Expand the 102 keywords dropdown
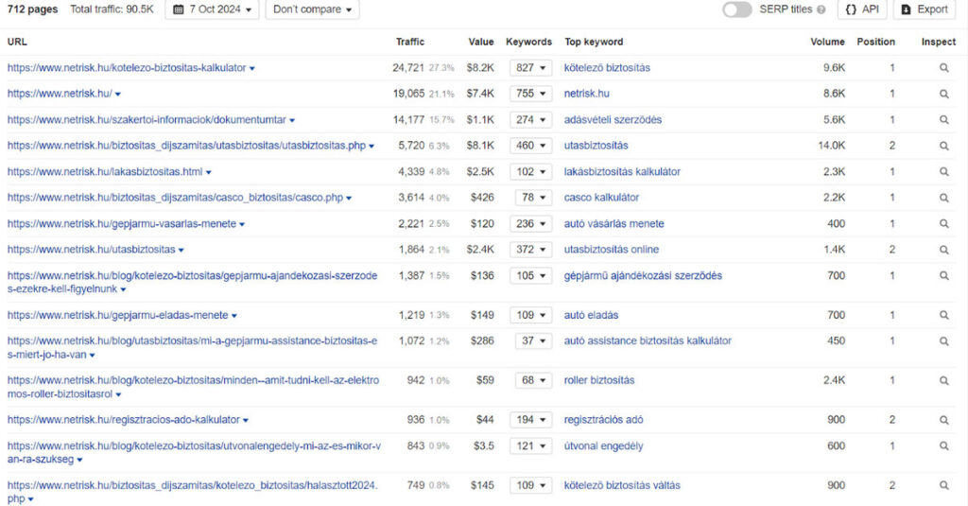 (x=531, y=172)
